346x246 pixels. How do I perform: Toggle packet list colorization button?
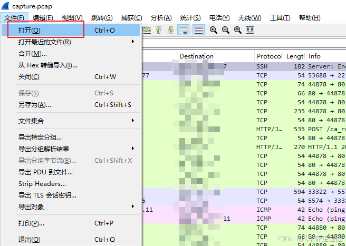pyautogui.click(x=199, y=30)
